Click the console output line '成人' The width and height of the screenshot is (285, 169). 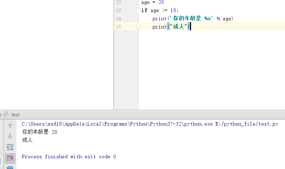[x=27, y=140]
